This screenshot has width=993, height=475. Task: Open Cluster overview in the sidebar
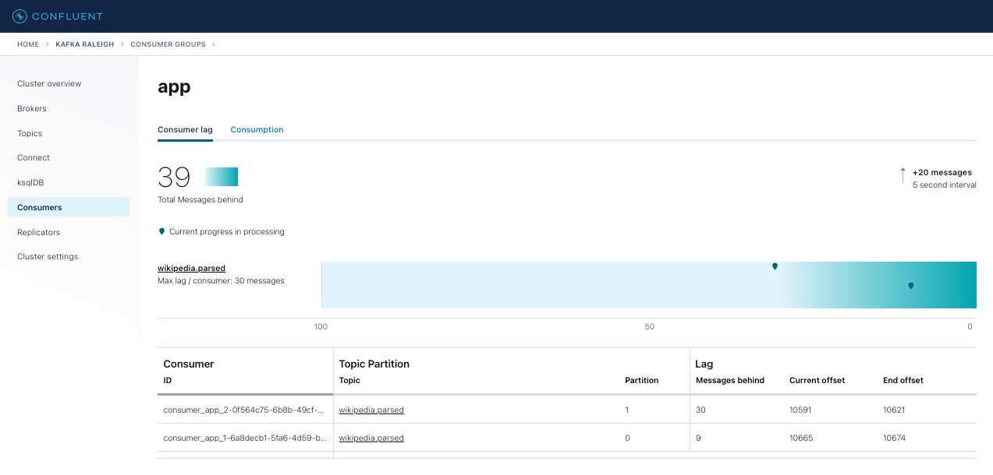(49, 83)
